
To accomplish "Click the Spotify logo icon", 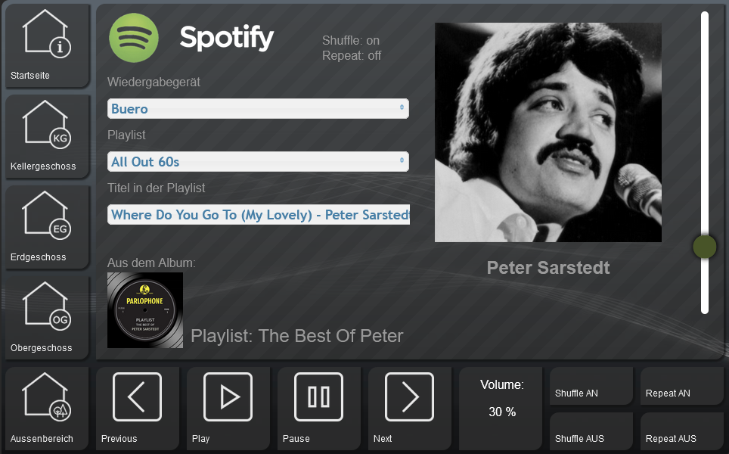I will coord(134,38).
